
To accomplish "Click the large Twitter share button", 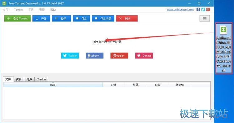I will coord(70,55).
